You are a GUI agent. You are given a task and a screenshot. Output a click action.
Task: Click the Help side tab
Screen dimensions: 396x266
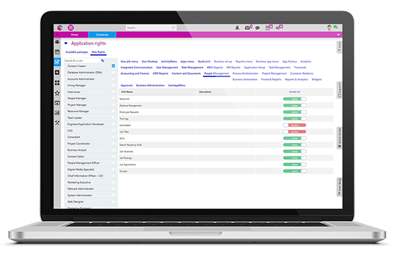pos(340,47)
